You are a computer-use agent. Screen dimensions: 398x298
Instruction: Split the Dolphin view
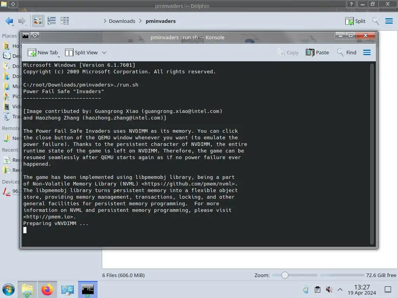355,21
